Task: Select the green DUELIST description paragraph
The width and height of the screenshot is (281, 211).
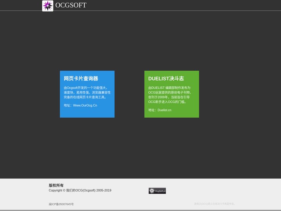Action: pyautogui.click(x=170, y=95)
